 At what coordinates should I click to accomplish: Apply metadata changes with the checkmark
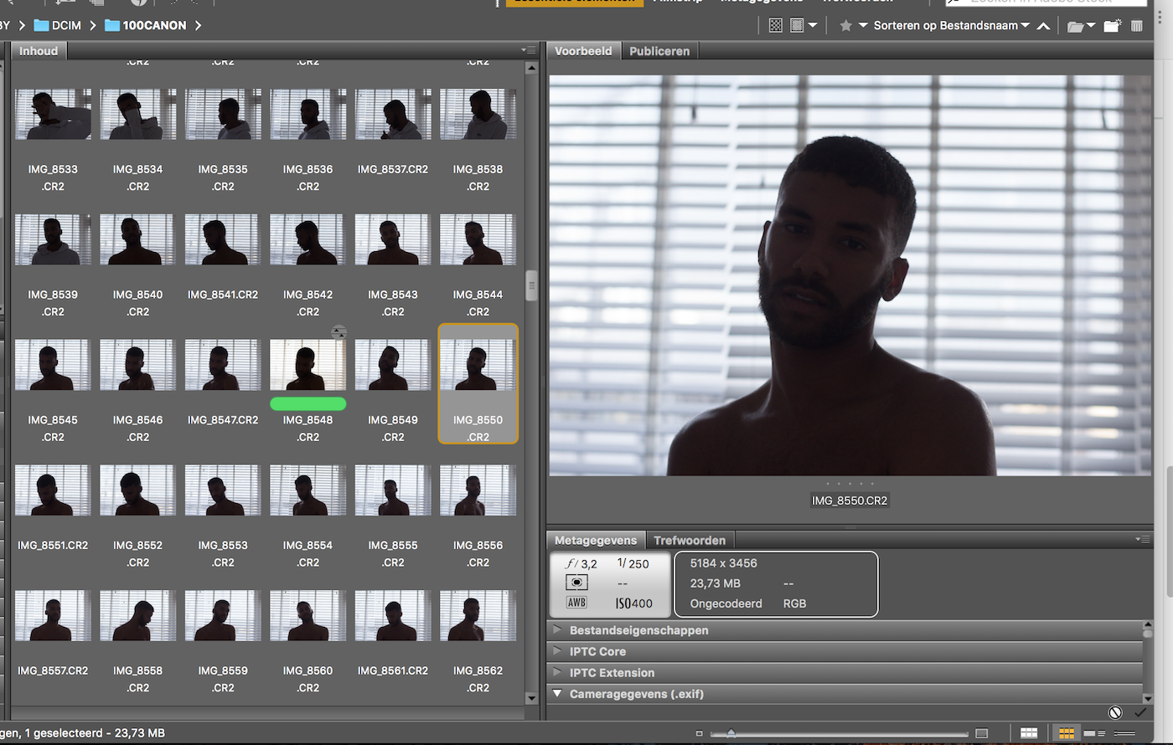(1139, 712)
